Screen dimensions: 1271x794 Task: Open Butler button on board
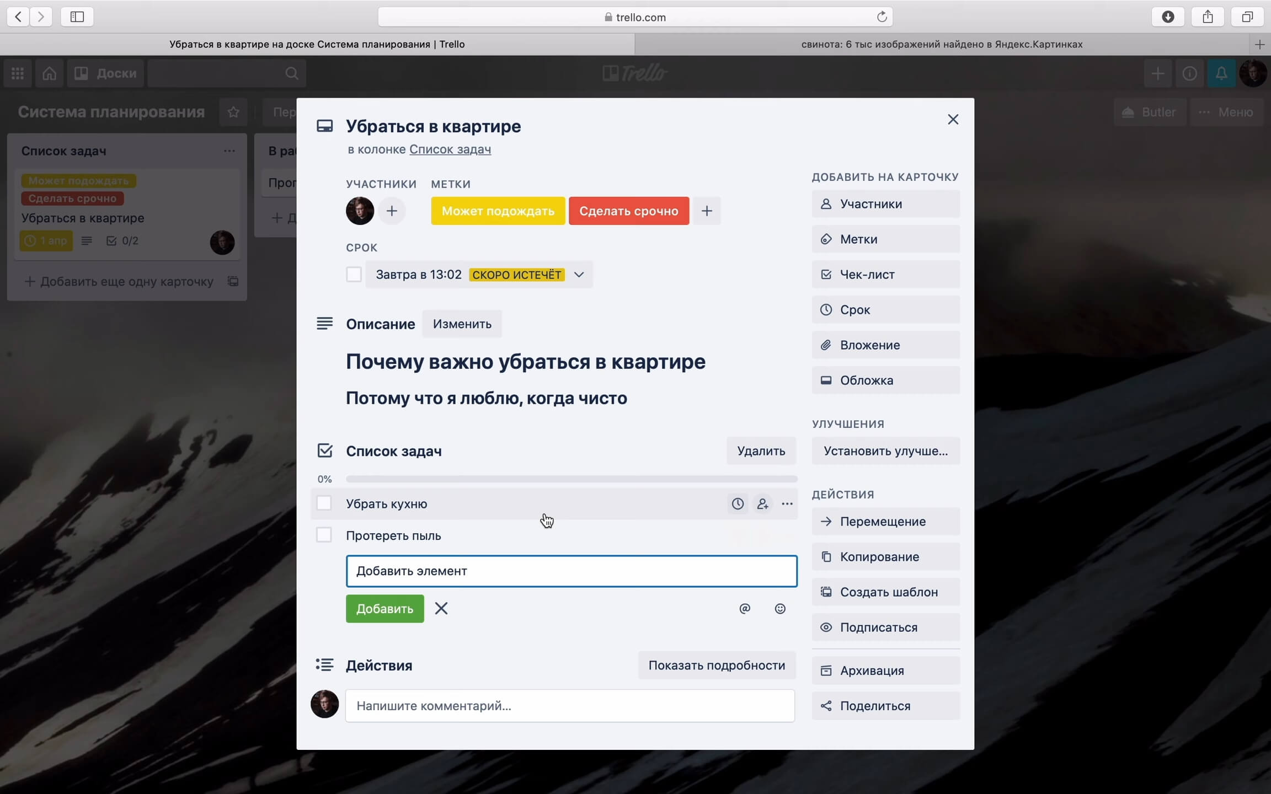pos(1149,112)
